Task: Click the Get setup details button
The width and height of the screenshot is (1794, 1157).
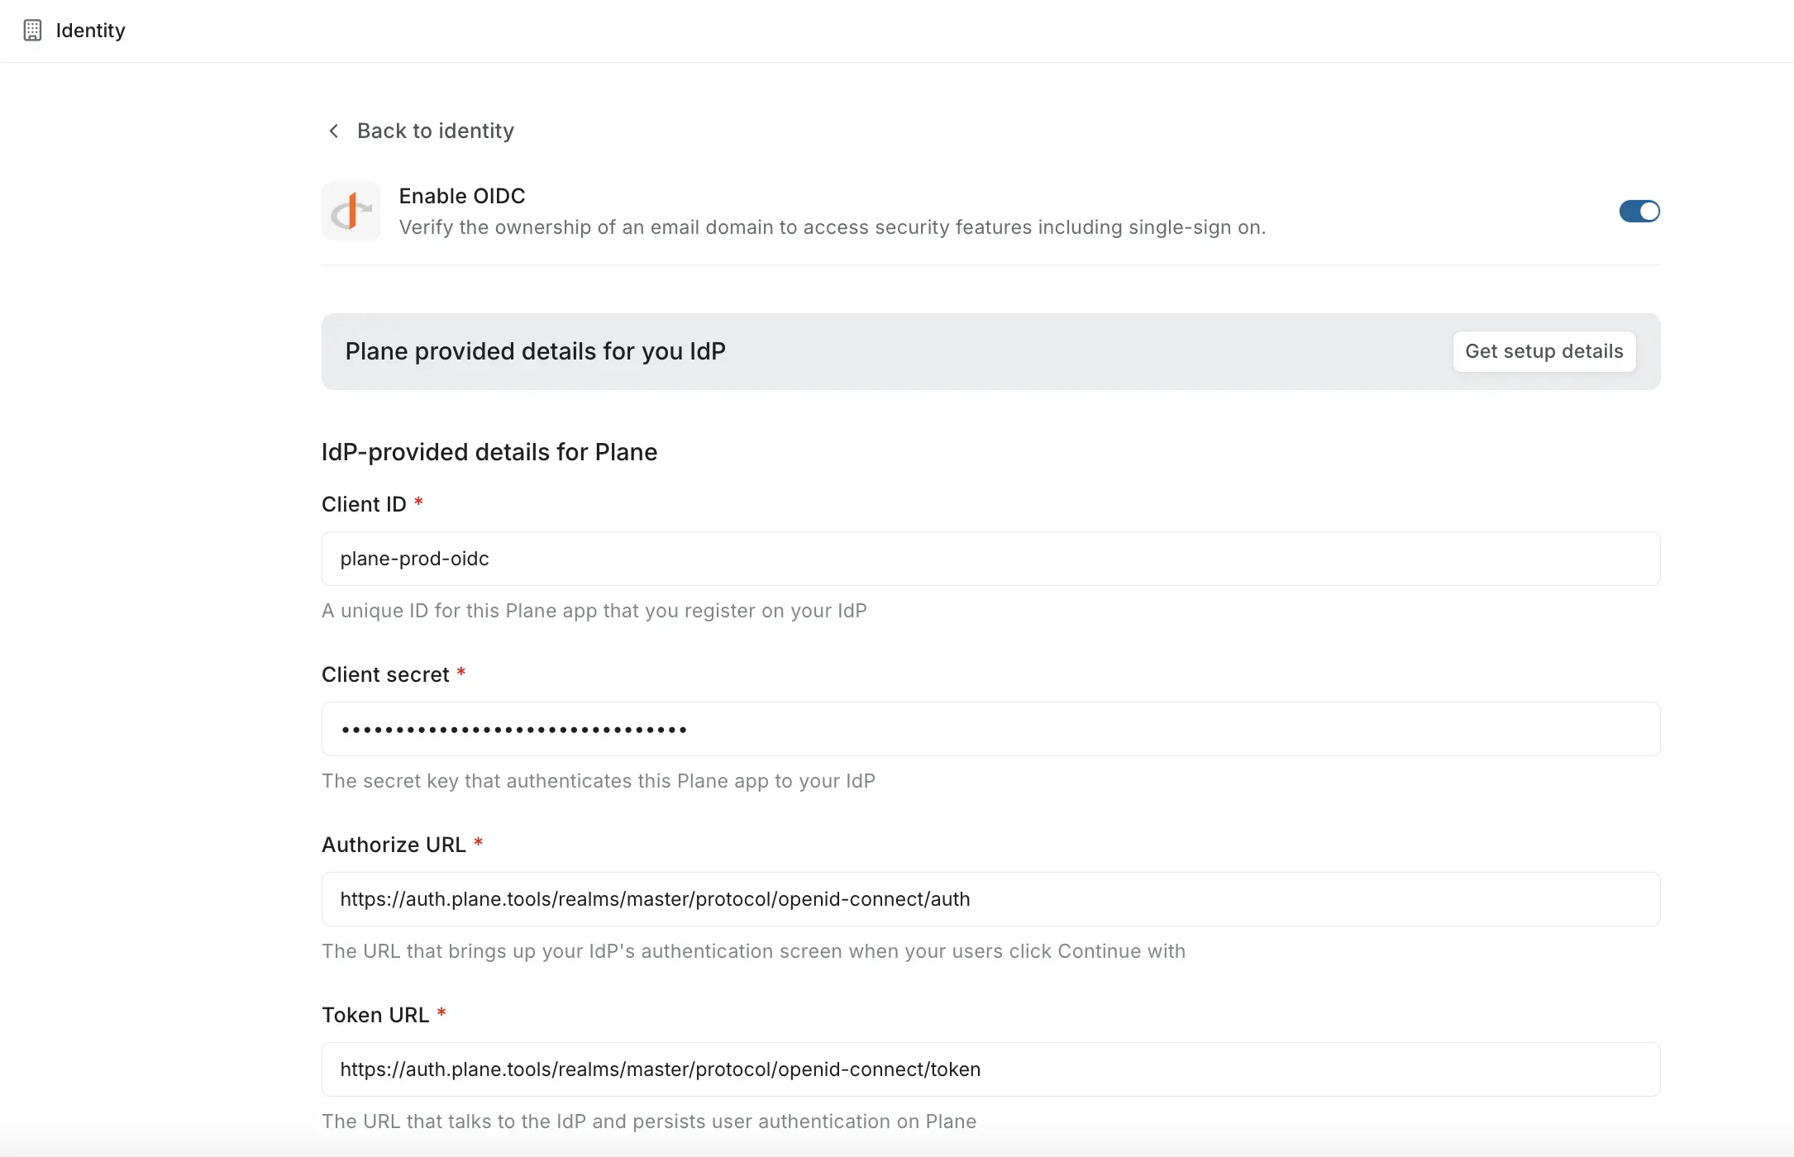Action: click(1543, 351)
